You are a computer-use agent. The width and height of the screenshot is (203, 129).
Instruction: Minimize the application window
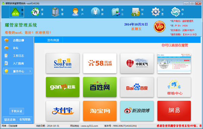click(x=186, y=3)
